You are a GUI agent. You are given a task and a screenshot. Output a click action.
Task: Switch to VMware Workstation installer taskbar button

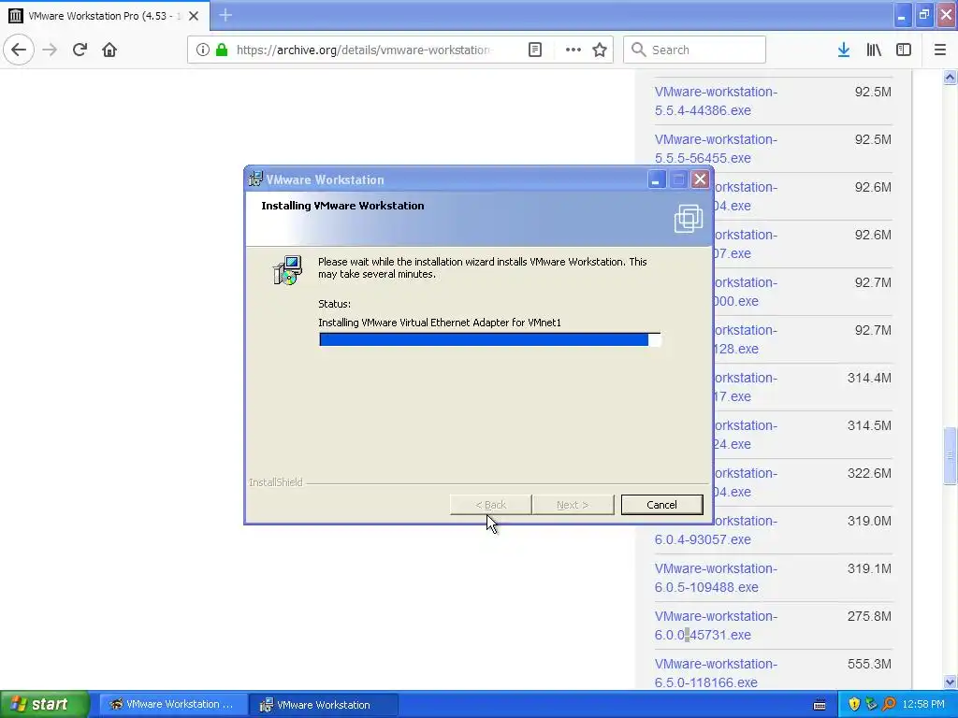tap(323, 705)
